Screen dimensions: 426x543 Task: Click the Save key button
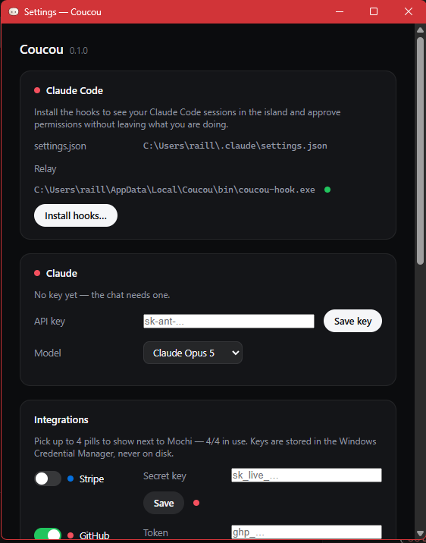352,321
